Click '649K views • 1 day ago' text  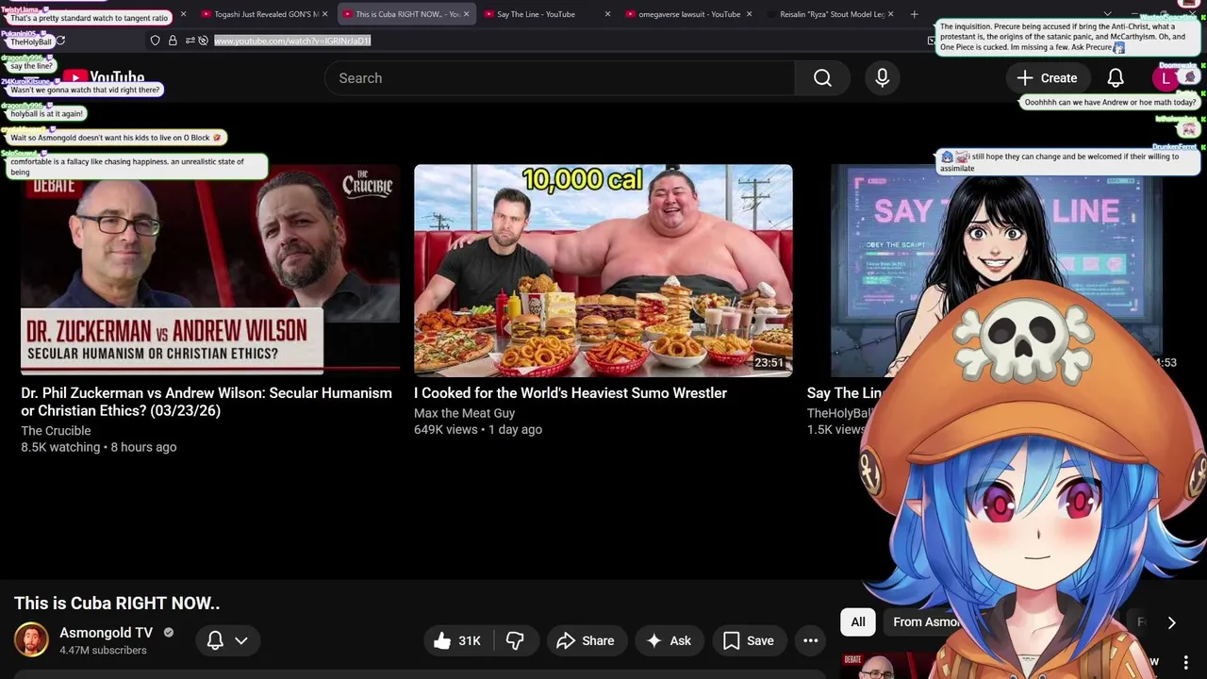click(x=478, y=430)
